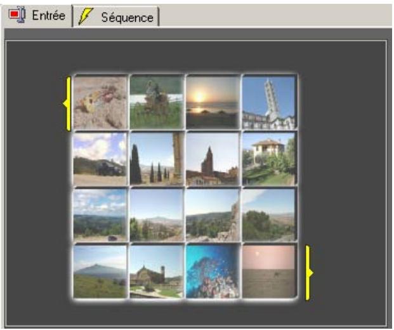Select the church steeple thumbnail
The height and width of the screenshot is (330, 394).
[213, 159]
